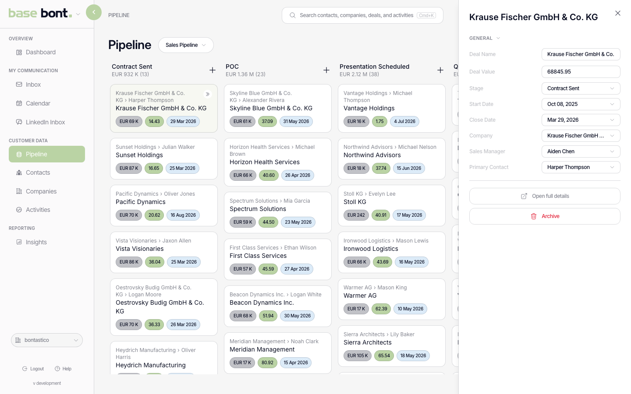
Task: Open the Vantage Holdings deal card
Action: [392, 108]
